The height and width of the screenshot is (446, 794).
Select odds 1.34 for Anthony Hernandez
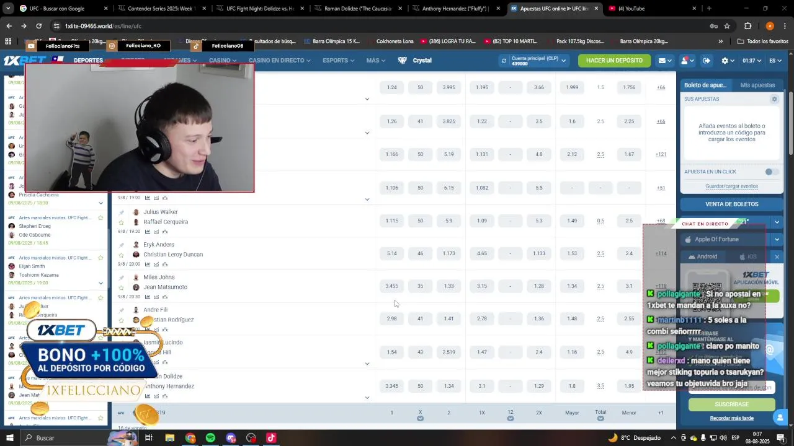pyautogui.click(x=449, y=386)
